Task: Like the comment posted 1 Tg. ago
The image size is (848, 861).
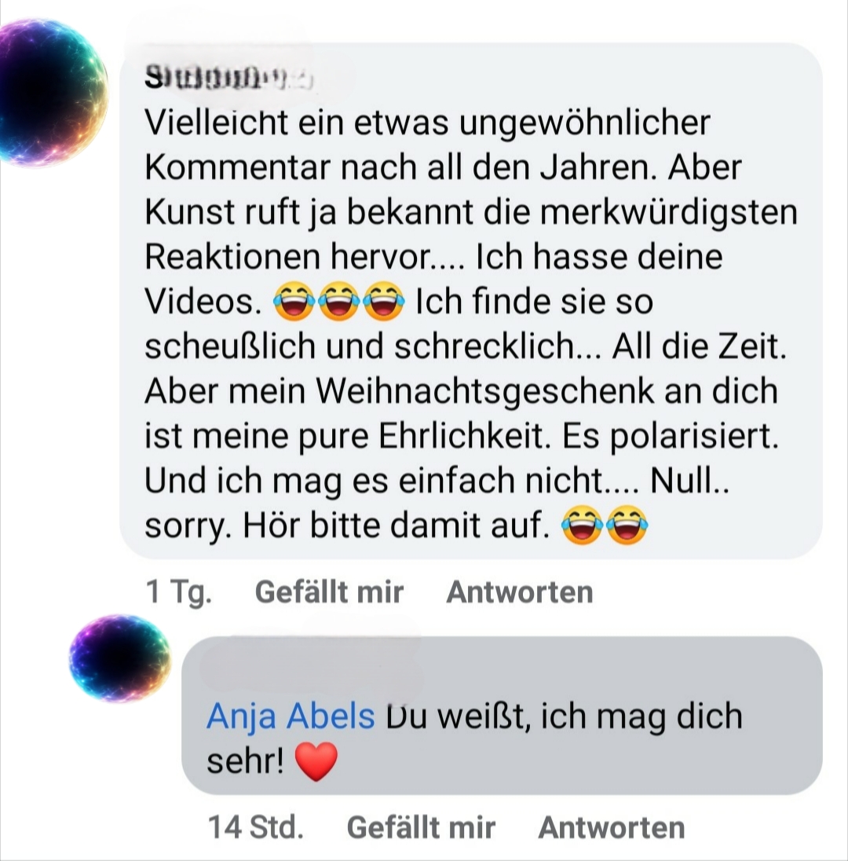Action: point(329,592)
